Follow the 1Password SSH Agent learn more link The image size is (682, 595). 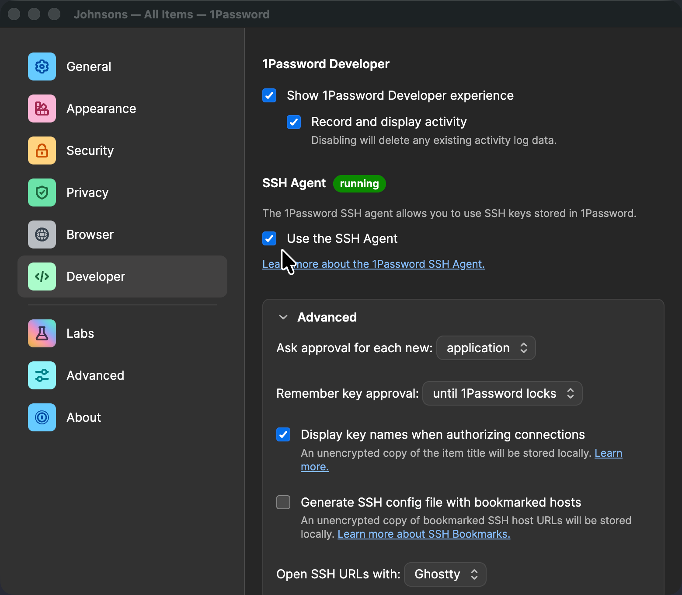[x=389, y=264]
